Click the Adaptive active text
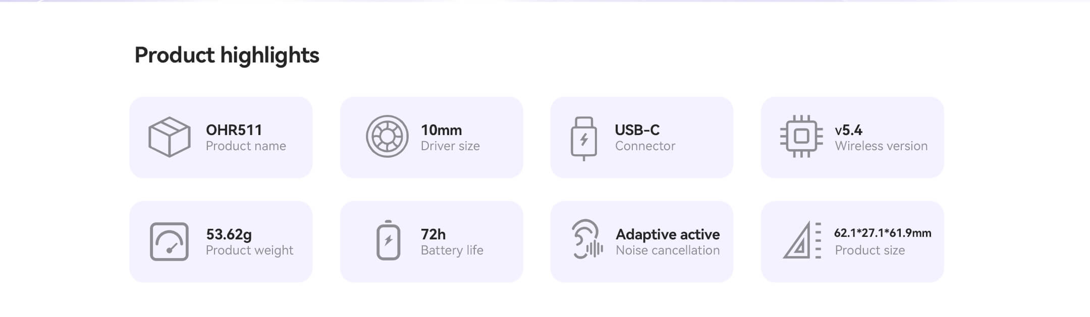1090x317 pixels. [x=668, y=234]
